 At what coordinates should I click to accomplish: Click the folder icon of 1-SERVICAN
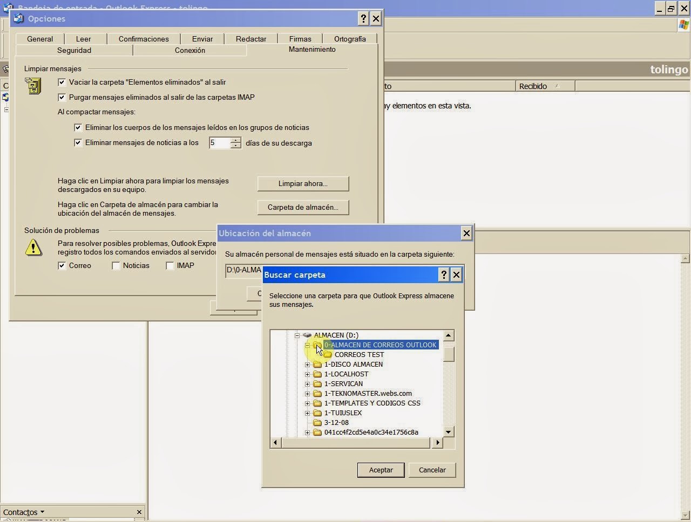(317, 383)
